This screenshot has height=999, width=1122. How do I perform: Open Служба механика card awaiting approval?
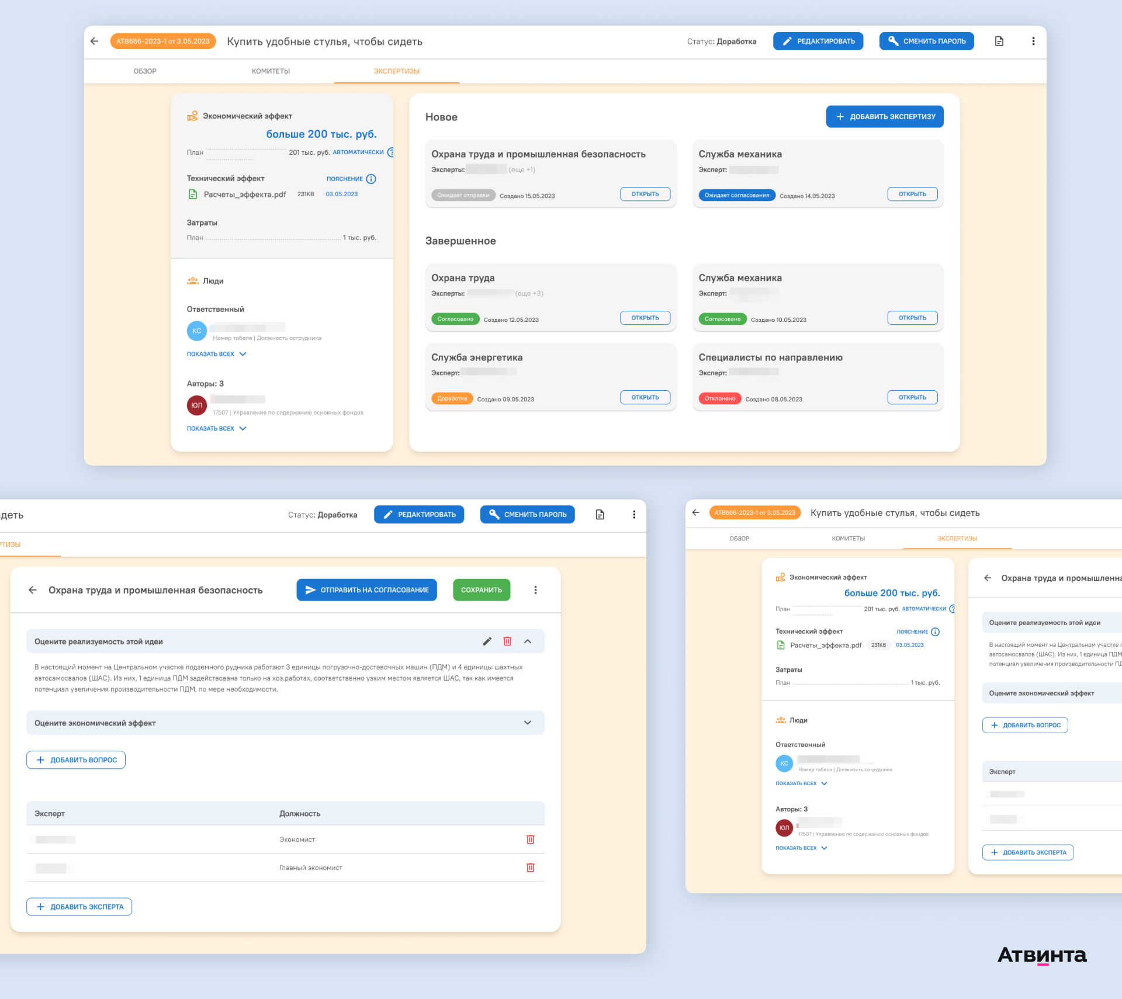click(912, 194)
